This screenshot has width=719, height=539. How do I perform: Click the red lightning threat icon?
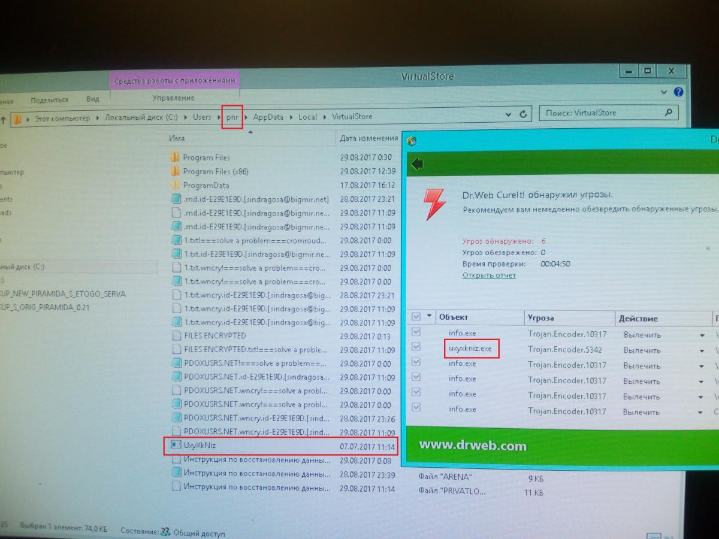click(x=434, y=204)
